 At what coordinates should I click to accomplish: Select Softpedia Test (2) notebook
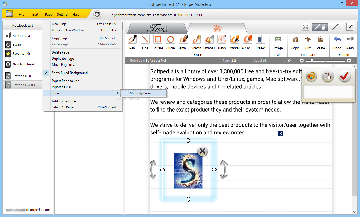23,85
